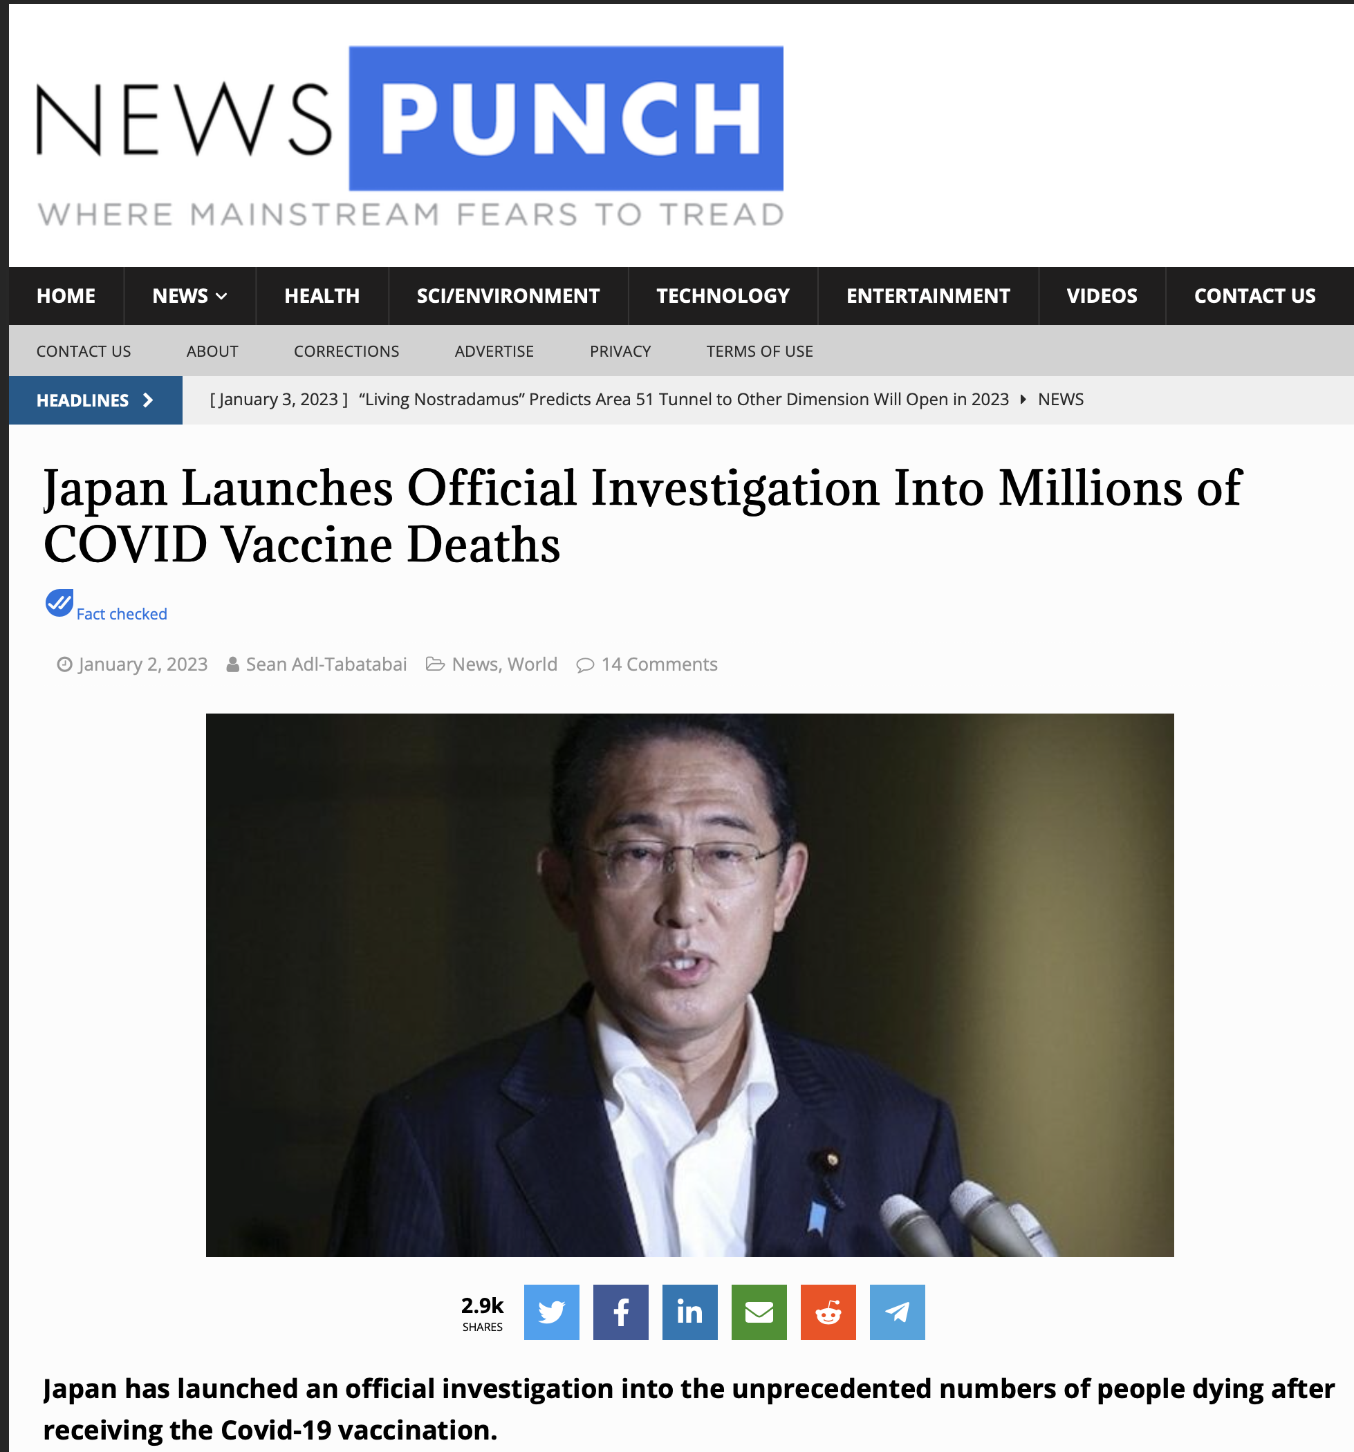
Task: Expand the NEWS dropdown menu
Action: pyautogui.click(x=190, y=296)
